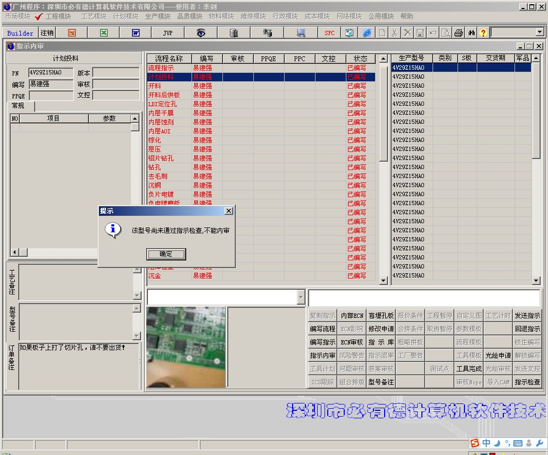The image size is (548, 455).
Task: Click the yellow question mark help icon
Action: point(483,33)
